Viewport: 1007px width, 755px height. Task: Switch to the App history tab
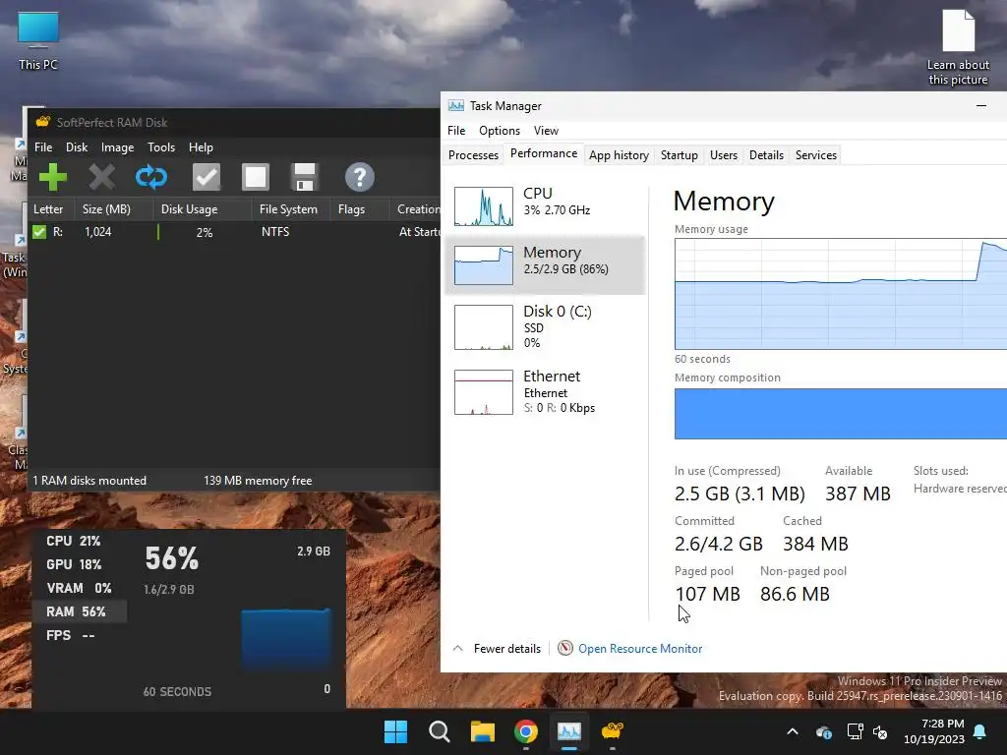pos(620,155)
